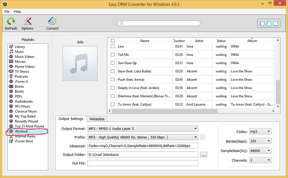Open the Codec dropdown
The image size is (288, 178).
click(260, 131)
